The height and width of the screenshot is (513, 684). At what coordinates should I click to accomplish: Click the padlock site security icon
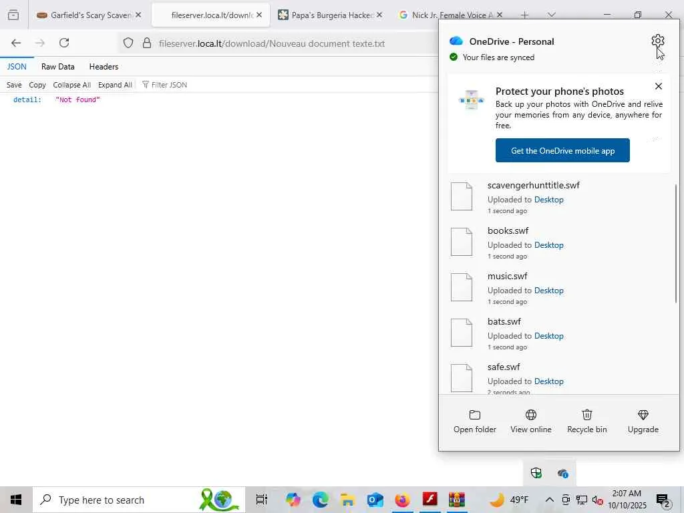pyautogui.click(x=147, y=43)
